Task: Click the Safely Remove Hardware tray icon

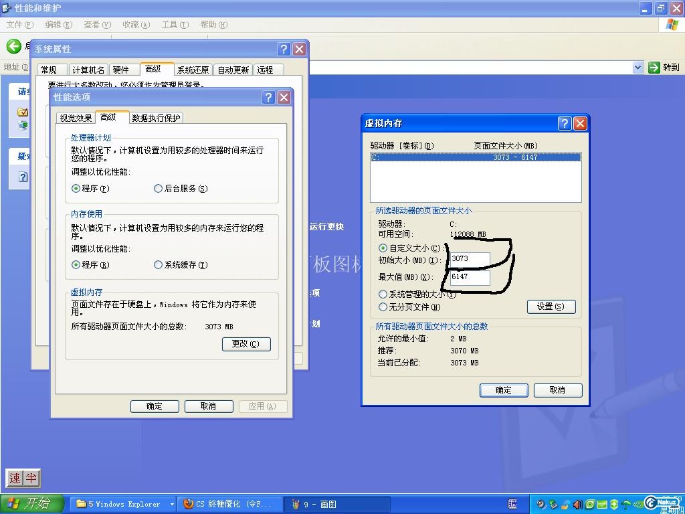Action: [553, 505]
